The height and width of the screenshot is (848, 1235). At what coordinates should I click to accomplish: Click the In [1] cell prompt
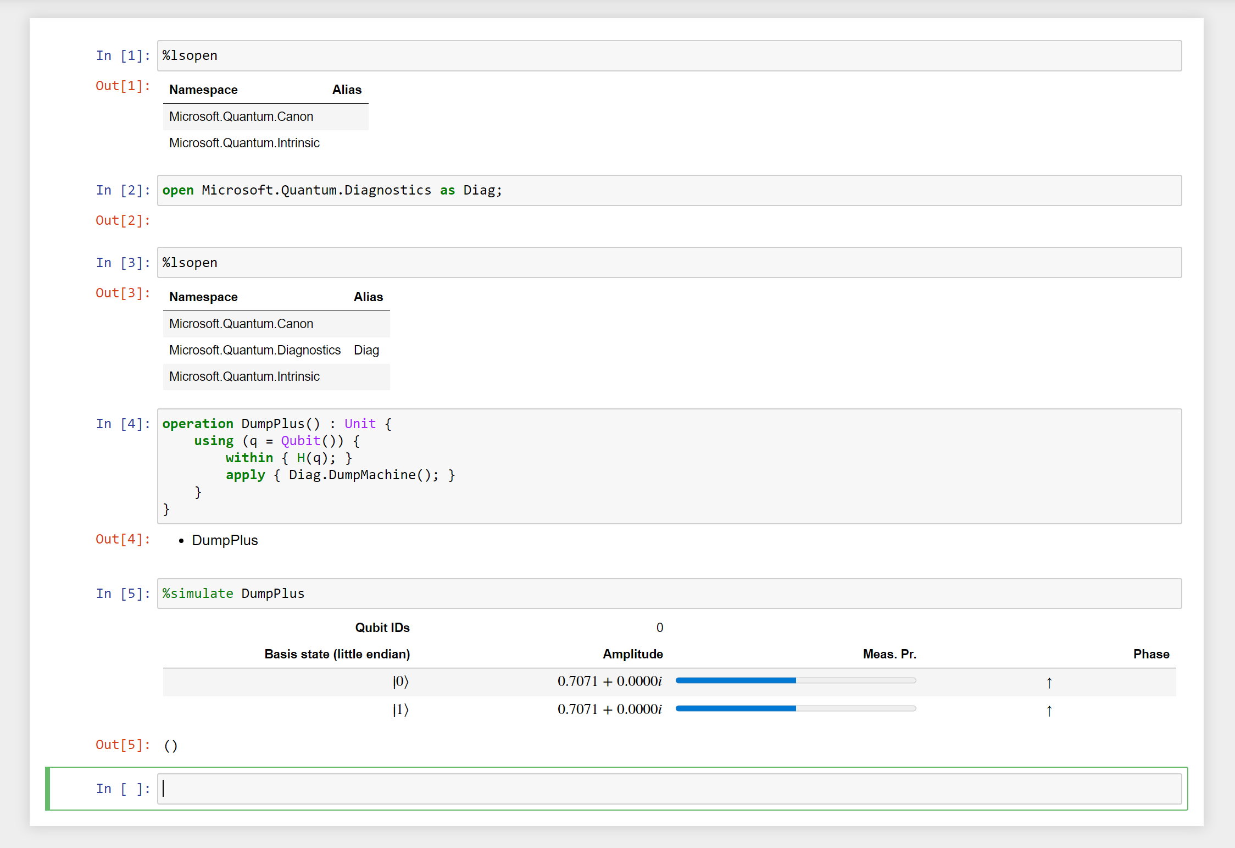[123, 55]
